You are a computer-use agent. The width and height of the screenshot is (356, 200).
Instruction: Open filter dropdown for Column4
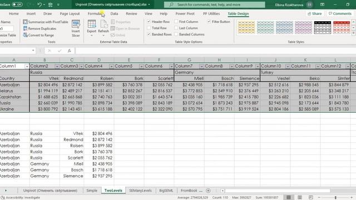click(x=111, y=66)
